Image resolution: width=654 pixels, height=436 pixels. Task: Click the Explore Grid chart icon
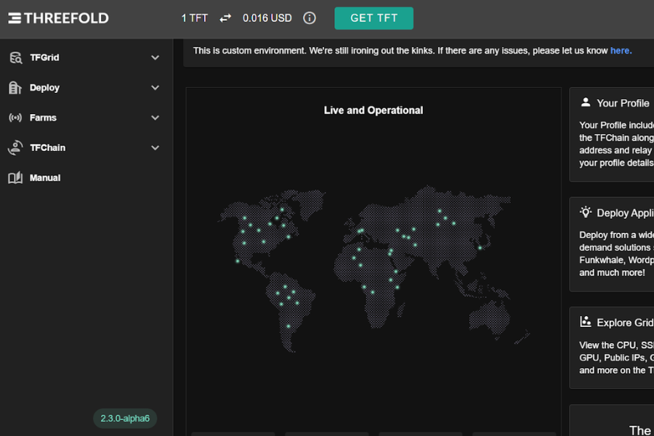(x=586, y=322)
